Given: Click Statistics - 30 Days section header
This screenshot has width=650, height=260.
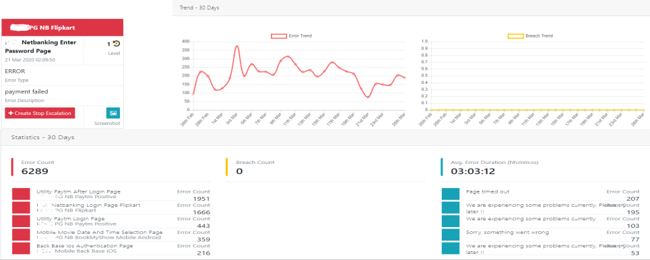Looking at the screenshot, I should point(325,137).
